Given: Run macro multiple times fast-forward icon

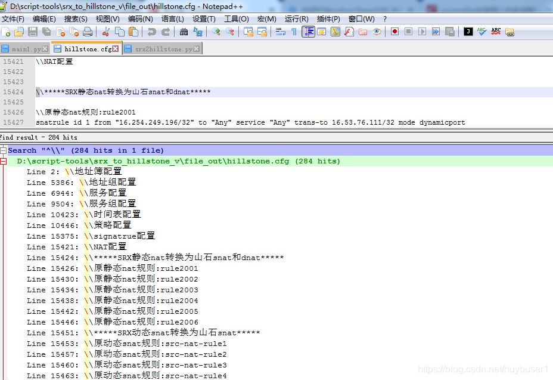Looking at the screenshot, I should (x=436, y=32).
